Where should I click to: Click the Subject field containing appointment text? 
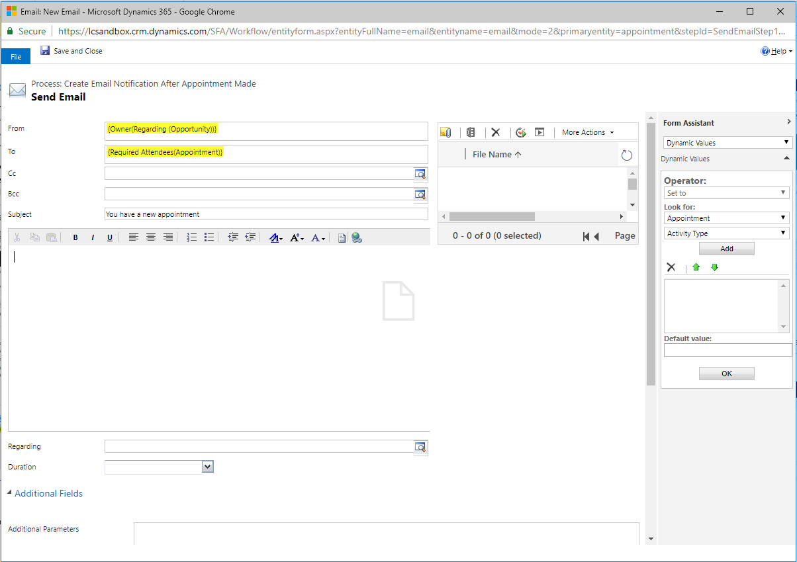(265, 214)
